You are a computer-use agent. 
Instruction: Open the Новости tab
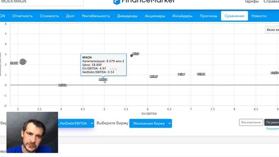pos(259,16)
